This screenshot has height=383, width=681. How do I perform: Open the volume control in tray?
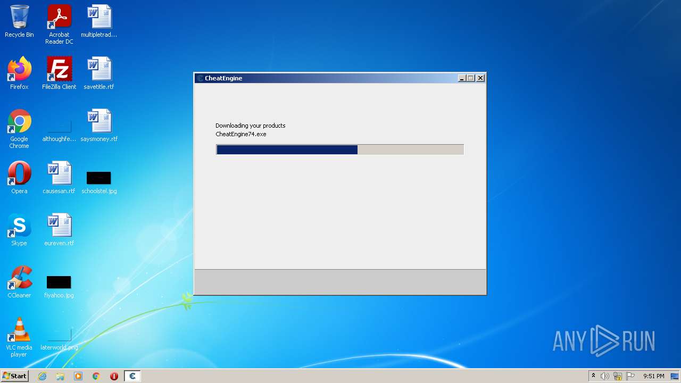(605, 376)
